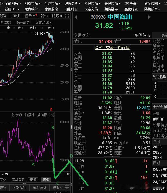Toggle the 模板 template button
Image resolution: width=167 pixels, height=193 pixels.
(46, 180)
